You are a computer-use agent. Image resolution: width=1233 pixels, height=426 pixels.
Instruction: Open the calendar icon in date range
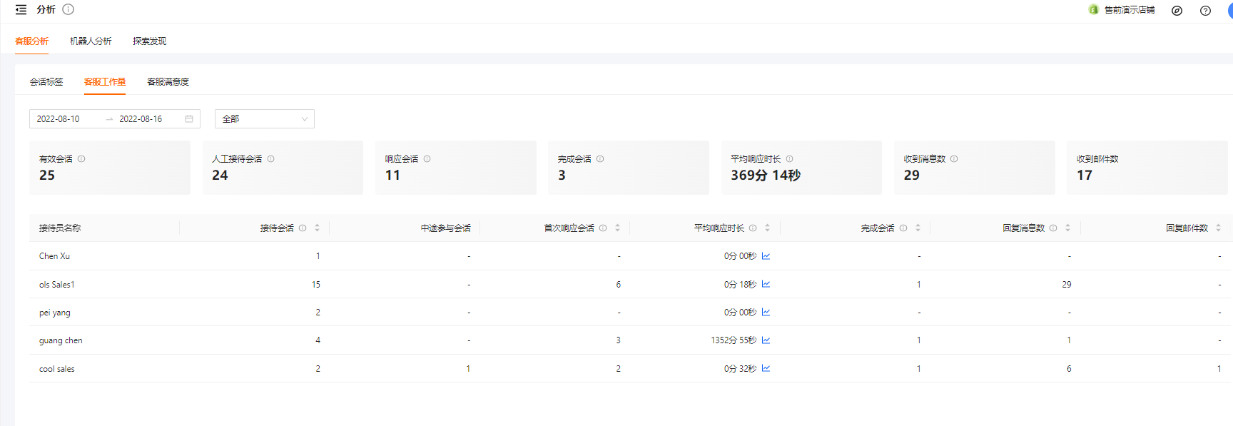pos(189,119)
